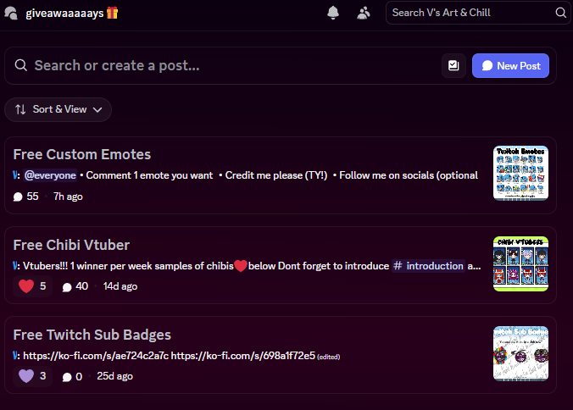Follow the # introduction channel link
The height and width of the screenshot is (410, 573).
click(x=428, y=266)
